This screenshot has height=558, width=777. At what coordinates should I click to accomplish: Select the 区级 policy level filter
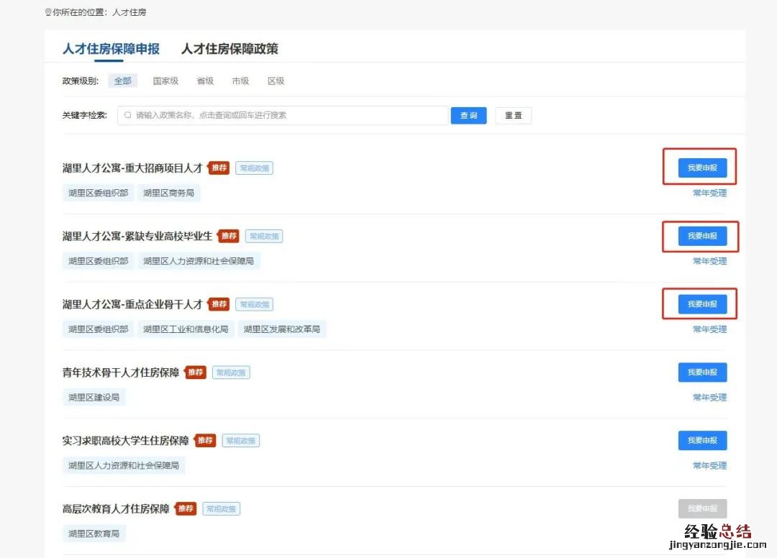276,81
